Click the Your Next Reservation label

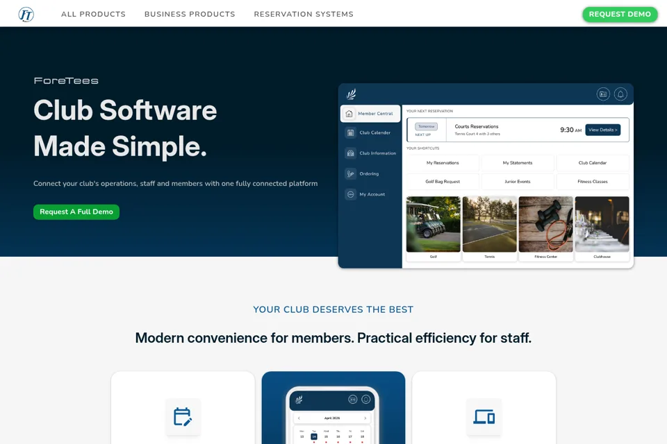(429, 111)
